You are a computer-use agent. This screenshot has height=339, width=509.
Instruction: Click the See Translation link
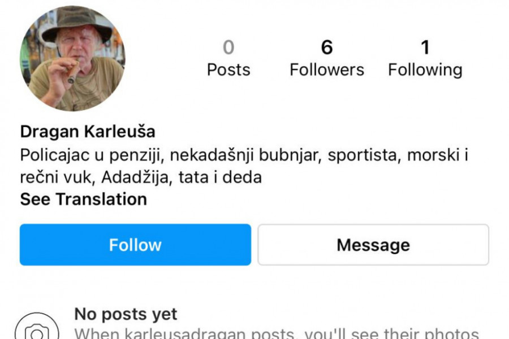pos(84,199)
